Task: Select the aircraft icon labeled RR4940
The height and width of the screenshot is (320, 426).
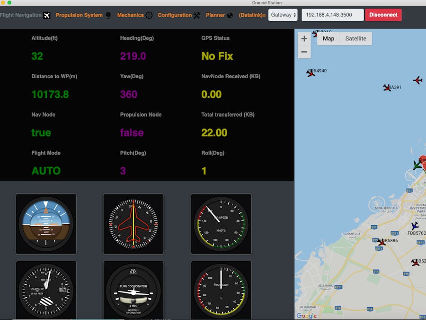Action: (x=311, y=73)
